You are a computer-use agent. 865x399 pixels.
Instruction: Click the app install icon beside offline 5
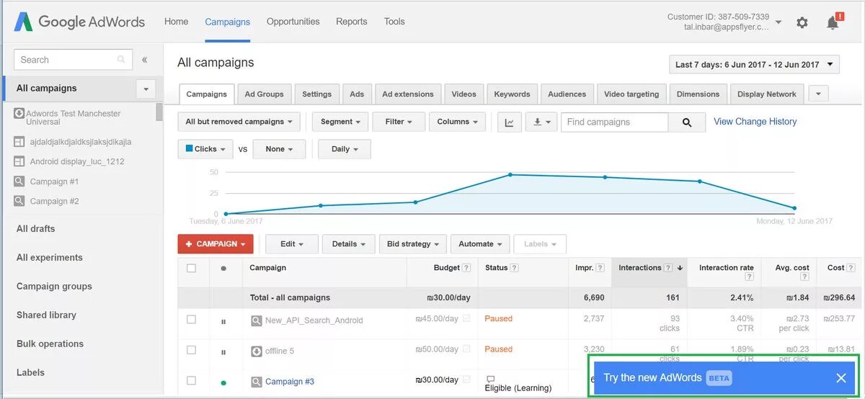point(256,351)
